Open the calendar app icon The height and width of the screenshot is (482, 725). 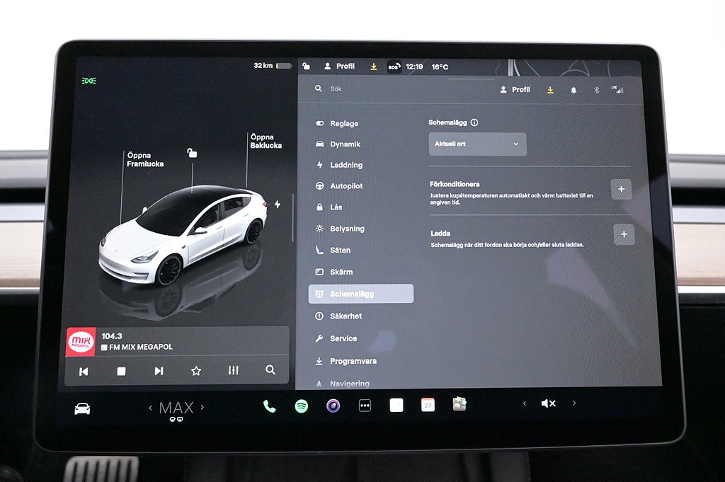pos(428,405)
